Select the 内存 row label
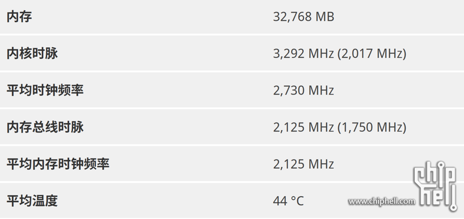 pos(19,17)
